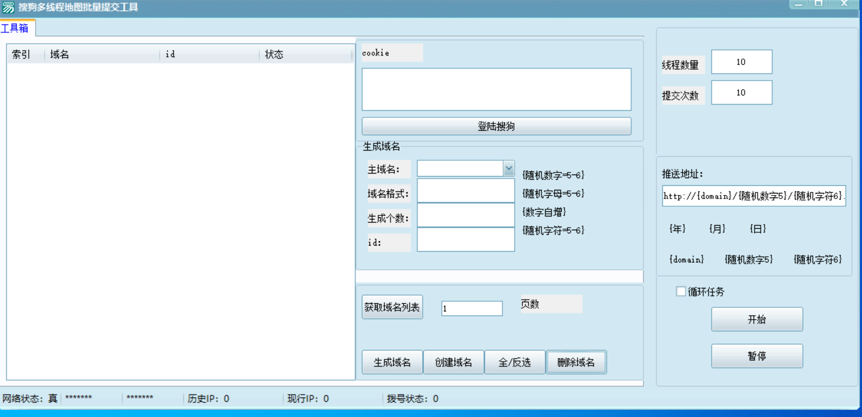Insert the {随机字母=5-6} placeholder
The image size is (862, 417).
tap(553, 193)
